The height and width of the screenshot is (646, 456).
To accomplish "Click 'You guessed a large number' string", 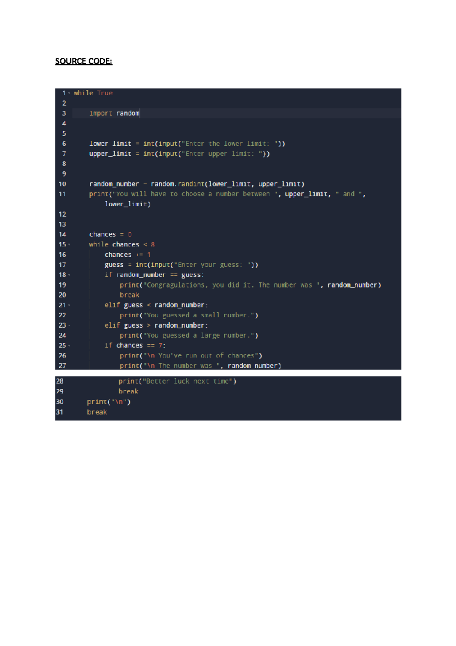I will coord(199,336).
